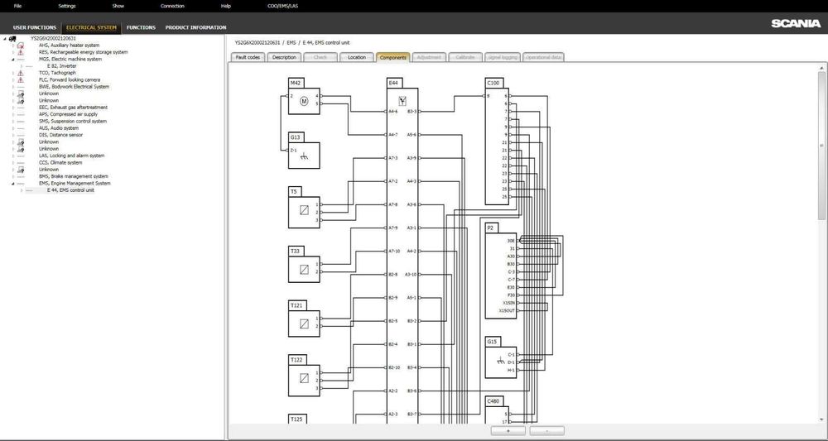Click the question-mark icon of the Unknown row above EEC
The height and width of the screenshot is (441, 828).
click(21, 100)
